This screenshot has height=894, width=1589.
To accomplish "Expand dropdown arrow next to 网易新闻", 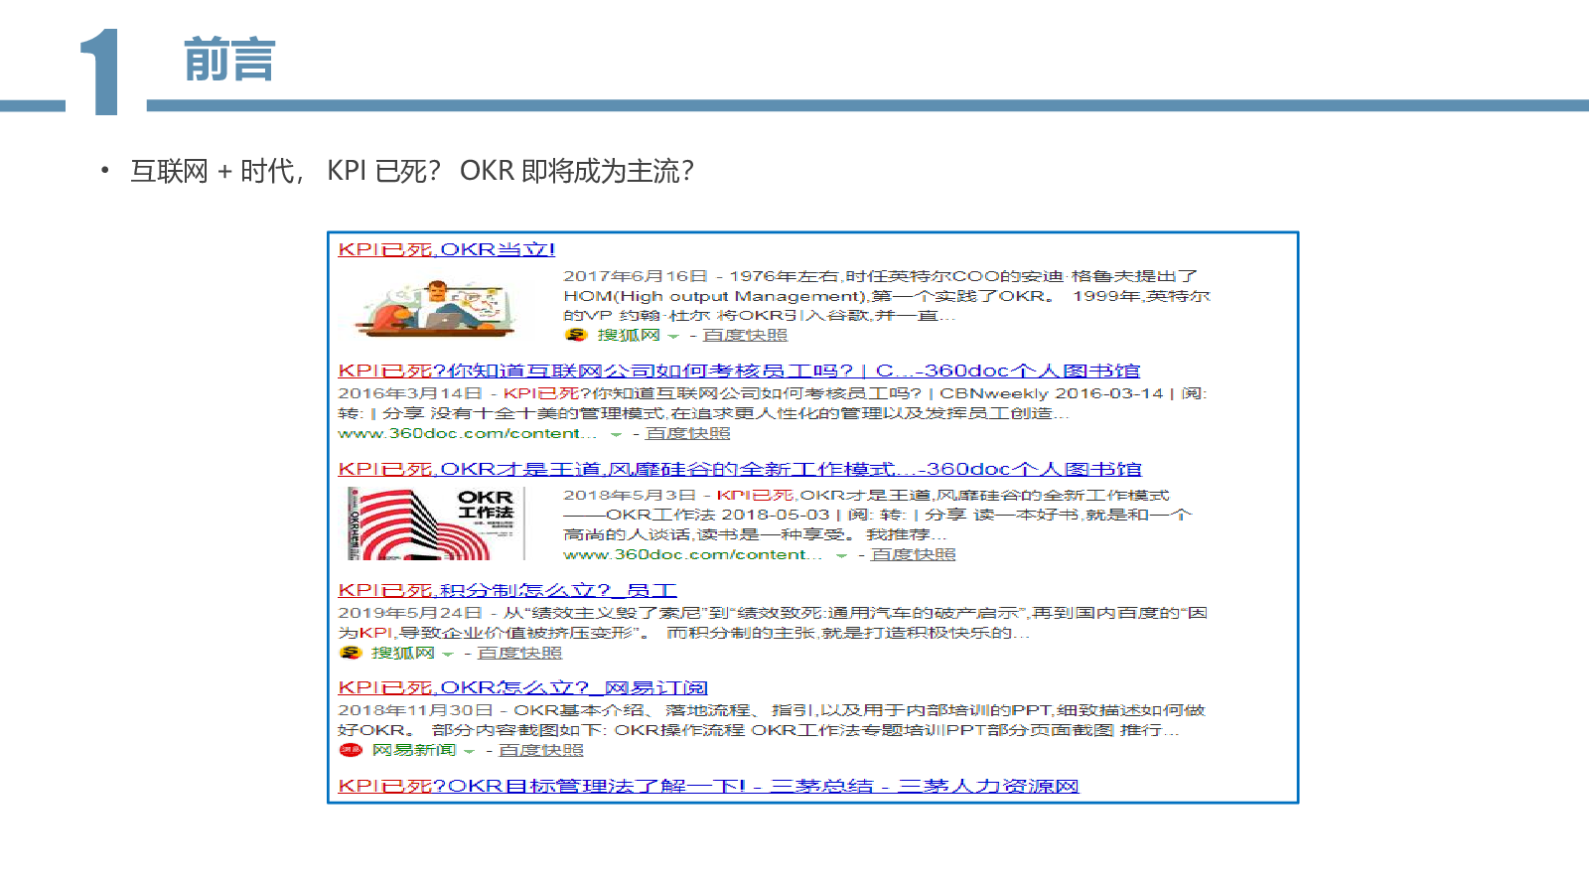I will (x=469, y=752).
